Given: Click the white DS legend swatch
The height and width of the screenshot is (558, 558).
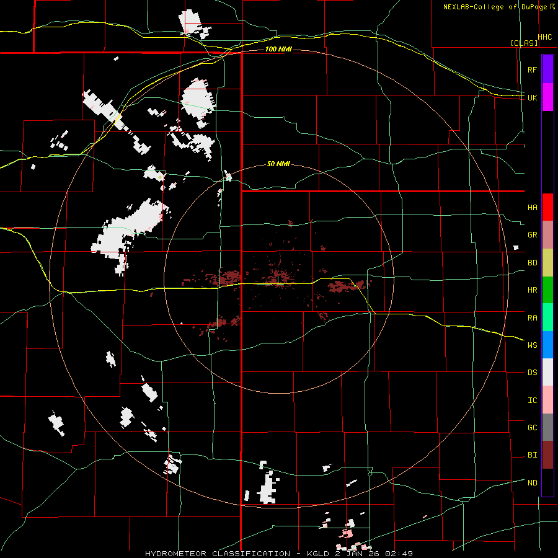Looking at the screenshot, I should 547,372.
